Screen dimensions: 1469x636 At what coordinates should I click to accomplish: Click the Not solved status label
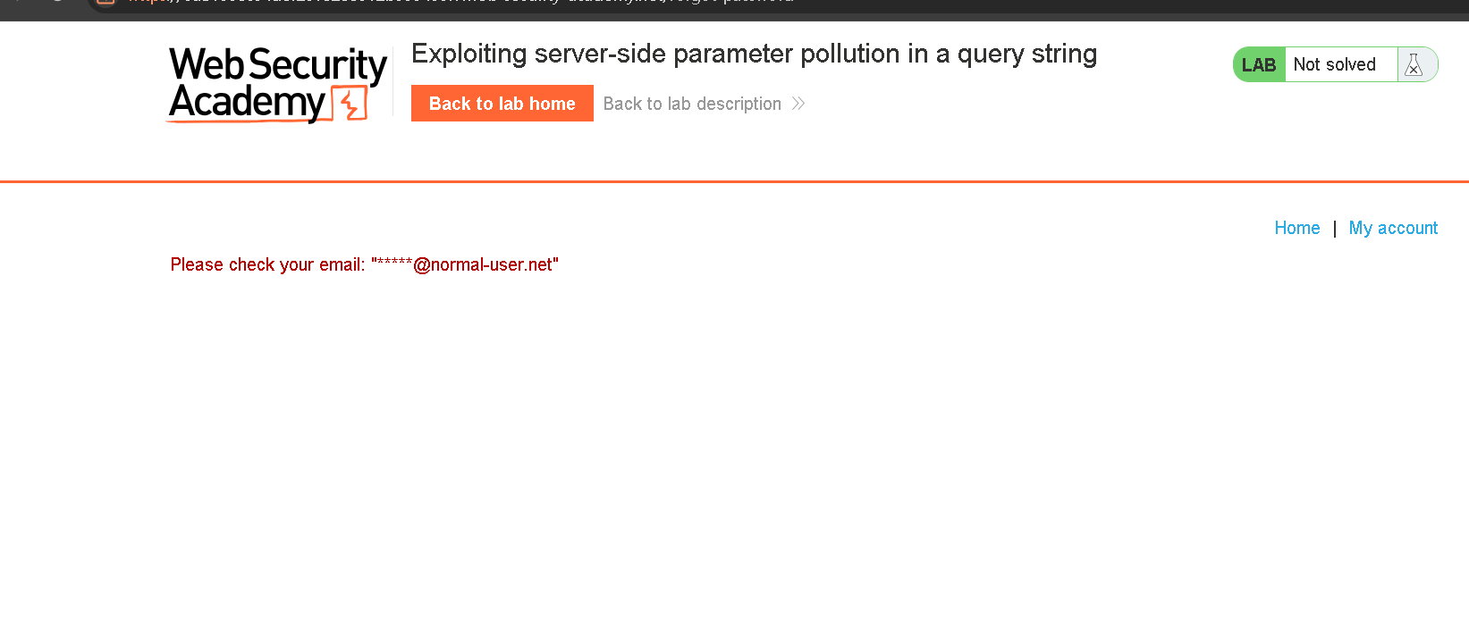[1334, 64]
